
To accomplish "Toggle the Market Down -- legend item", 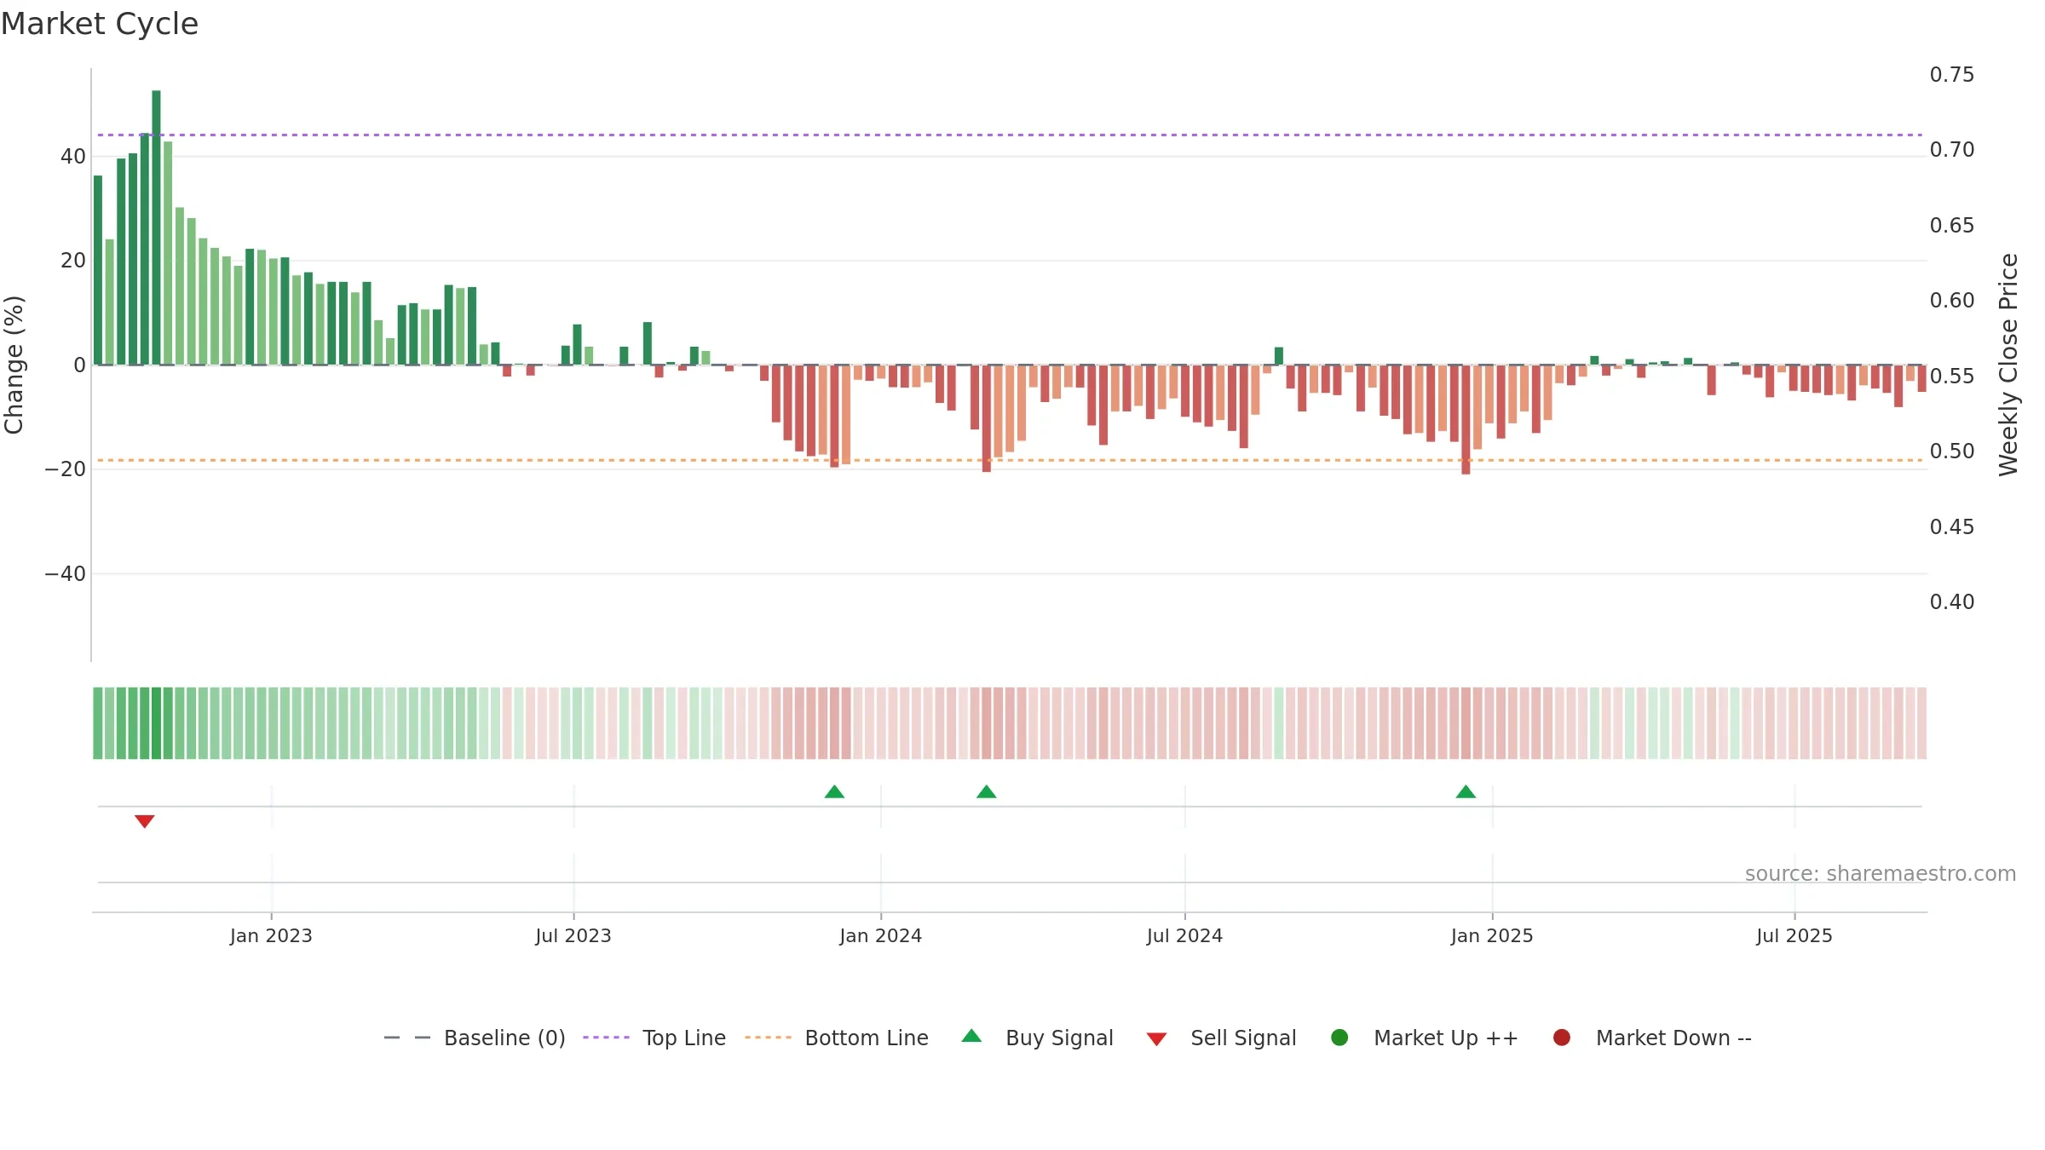I will coord(1651,1038).
